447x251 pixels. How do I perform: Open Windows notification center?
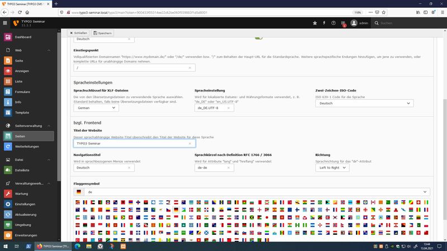[x=440, y=246]
